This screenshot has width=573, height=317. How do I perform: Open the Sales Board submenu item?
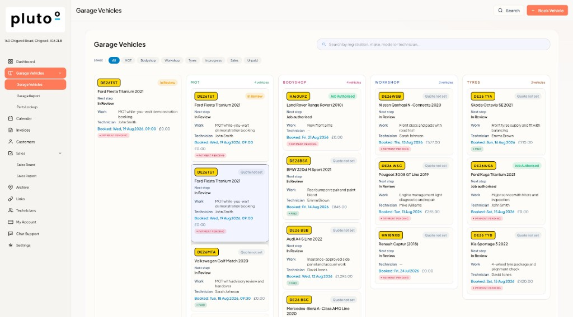tap(26, 165)
